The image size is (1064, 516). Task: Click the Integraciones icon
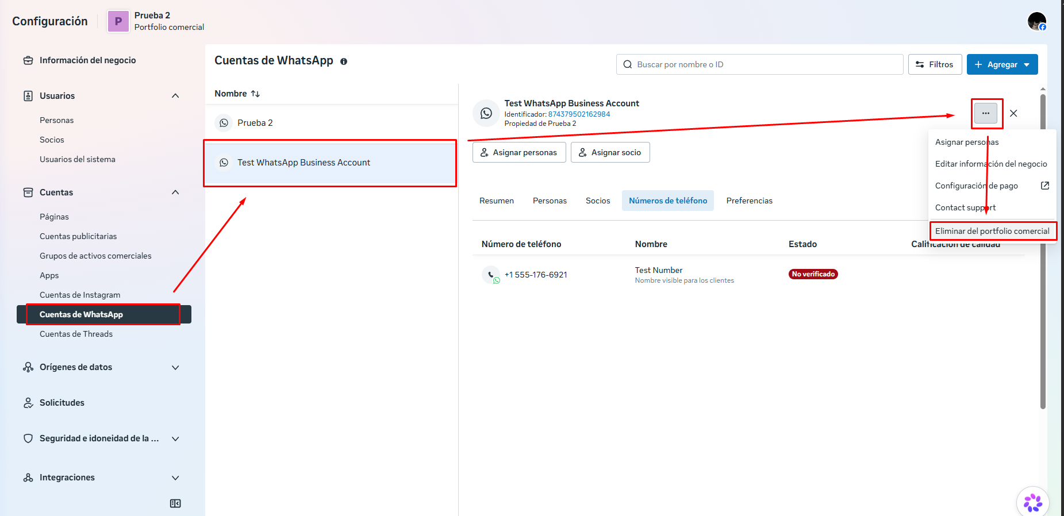pos(28,478)
